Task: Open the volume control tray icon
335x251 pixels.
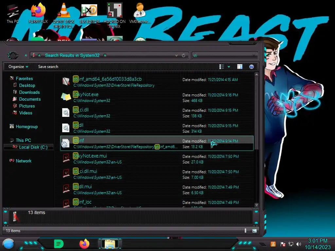Action: click(x=299, y=244)
